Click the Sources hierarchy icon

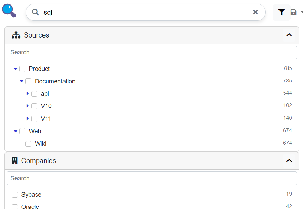16,35
